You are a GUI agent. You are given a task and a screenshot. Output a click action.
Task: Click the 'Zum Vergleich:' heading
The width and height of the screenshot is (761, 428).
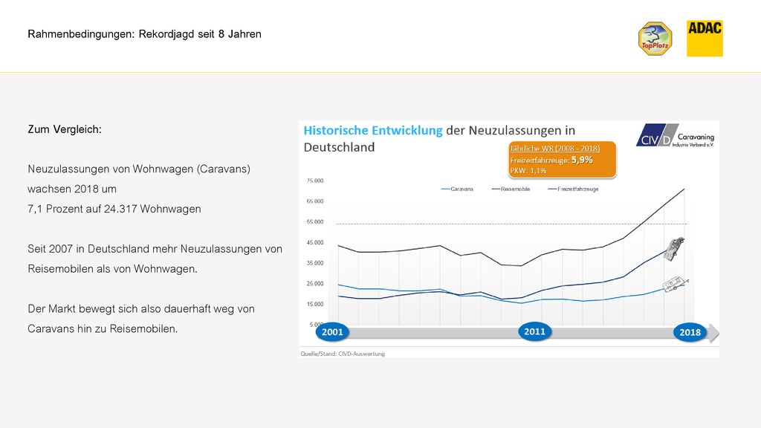(65, 129)
